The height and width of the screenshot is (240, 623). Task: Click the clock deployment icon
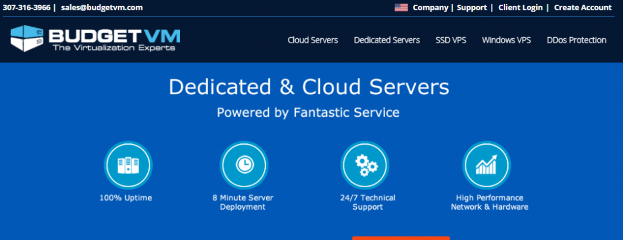pyautogui.click(x=245, y=165)
